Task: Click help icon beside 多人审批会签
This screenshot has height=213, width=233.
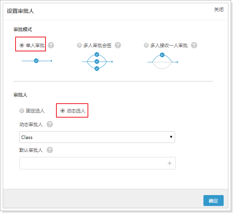Action: (118, 45)
